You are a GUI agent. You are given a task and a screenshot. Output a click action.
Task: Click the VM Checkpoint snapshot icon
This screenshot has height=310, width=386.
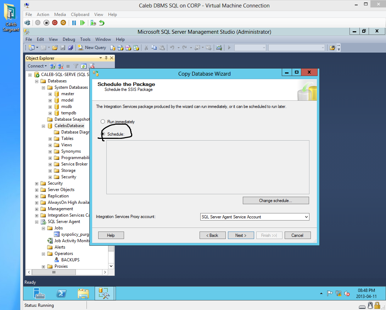(x=93, y=23)
